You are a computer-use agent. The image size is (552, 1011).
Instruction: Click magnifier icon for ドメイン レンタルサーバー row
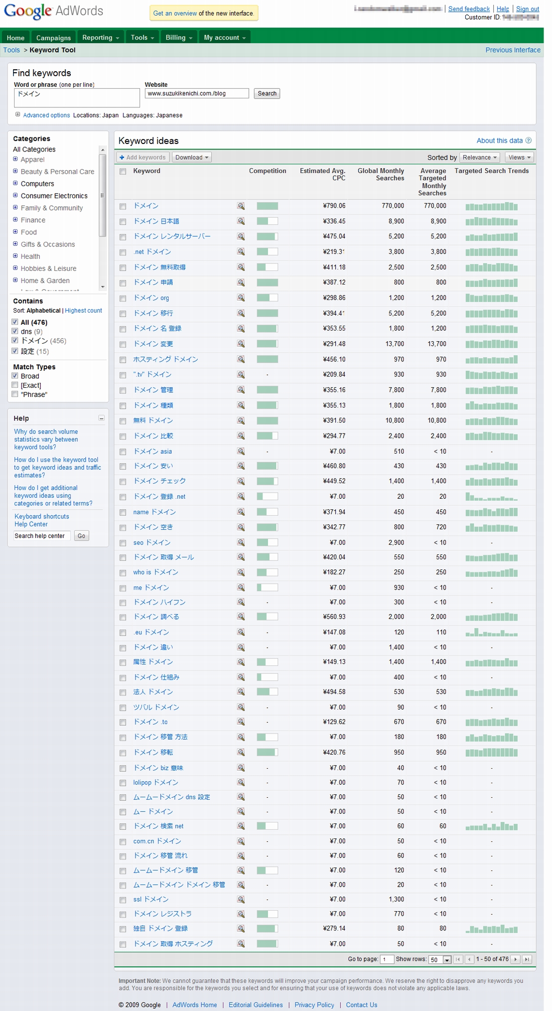pyautogui.click(x=241, y=236)
